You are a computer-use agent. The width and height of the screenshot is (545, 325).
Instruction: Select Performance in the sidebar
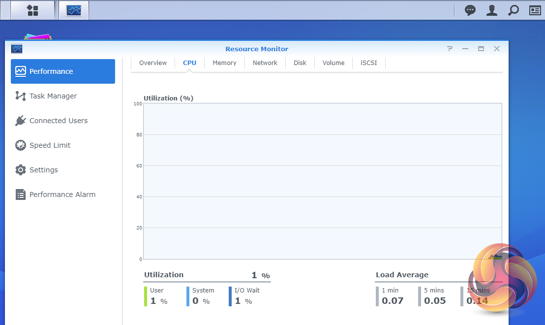tap(63, 71)
